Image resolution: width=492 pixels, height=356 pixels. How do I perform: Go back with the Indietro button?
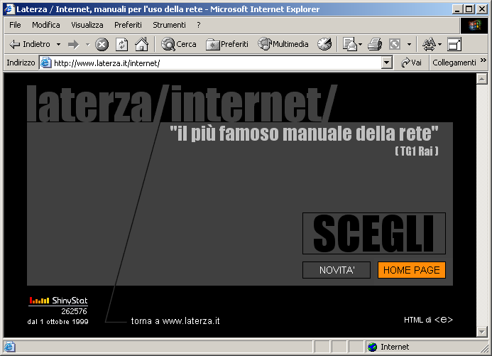click(30, 44)
